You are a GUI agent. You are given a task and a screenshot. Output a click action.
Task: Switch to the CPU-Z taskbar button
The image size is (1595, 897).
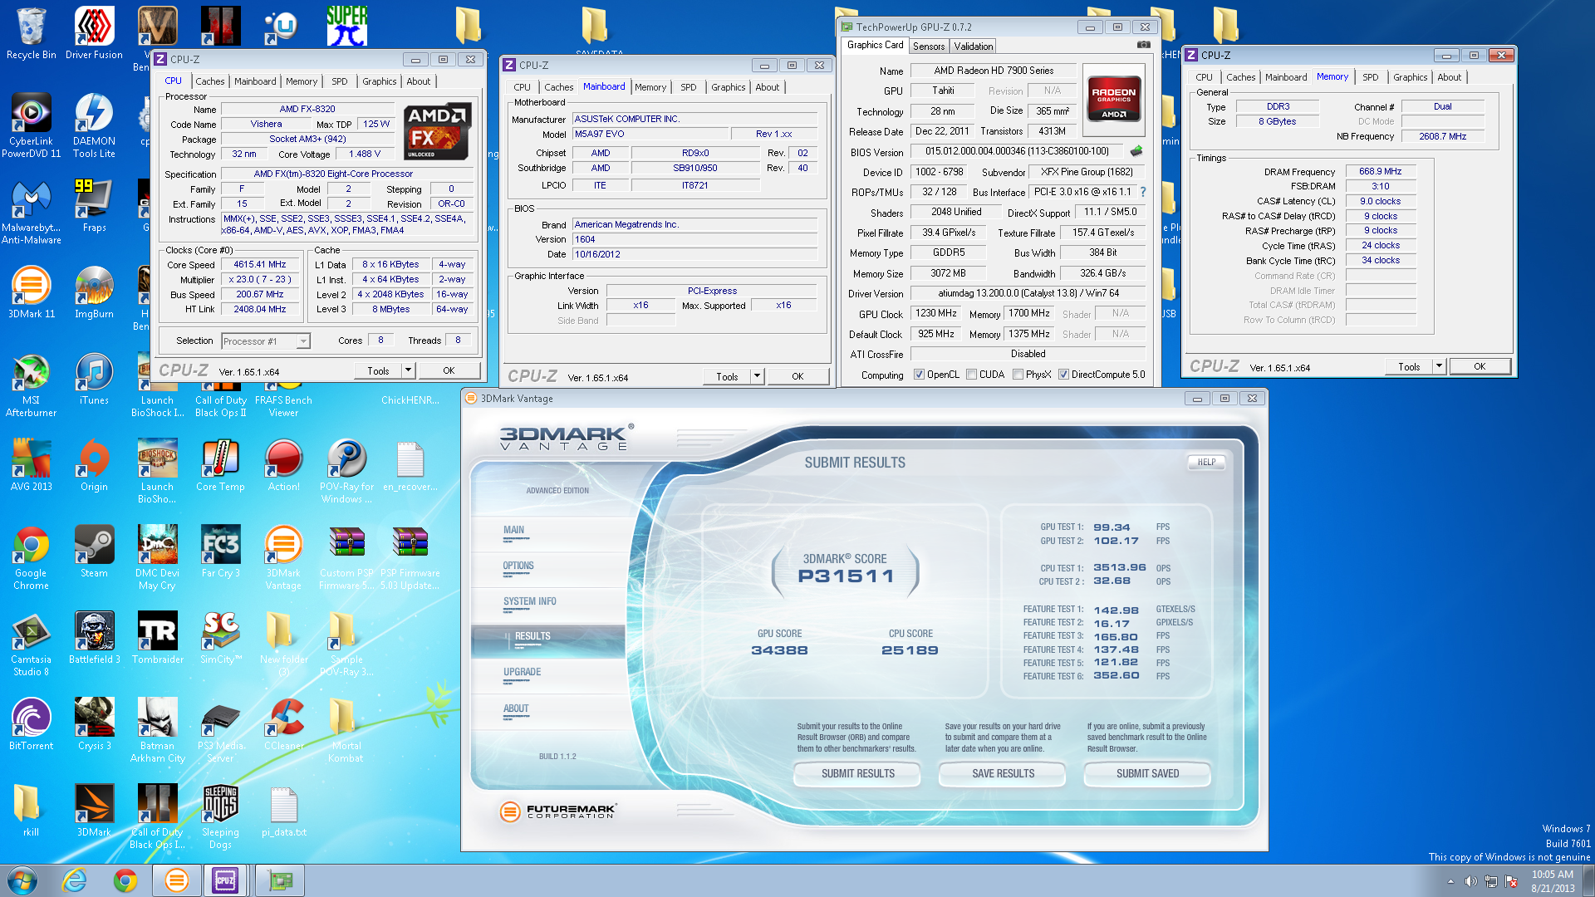[225, 880]
